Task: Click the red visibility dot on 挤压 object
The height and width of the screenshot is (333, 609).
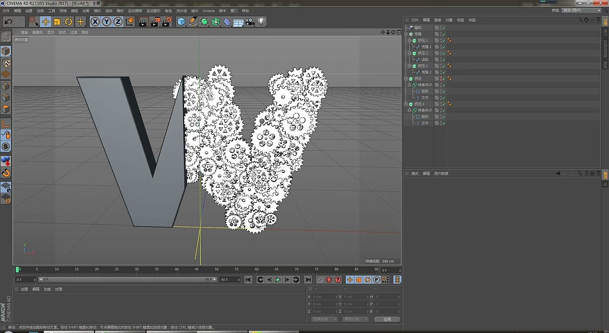Action: point(441,77)
